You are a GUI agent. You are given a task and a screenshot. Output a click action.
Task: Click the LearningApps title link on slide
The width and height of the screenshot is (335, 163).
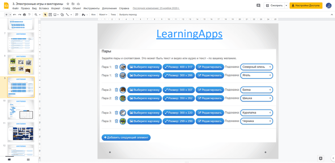tap(189, 34)
